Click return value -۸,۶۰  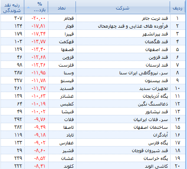[x=40, y=150]
